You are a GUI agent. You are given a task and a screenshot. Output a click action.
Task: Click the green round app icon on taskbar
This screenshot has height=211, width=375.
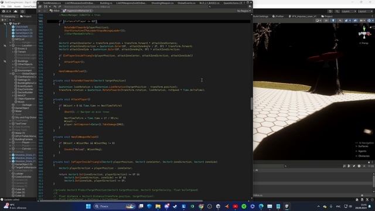(x=244, y=206)
